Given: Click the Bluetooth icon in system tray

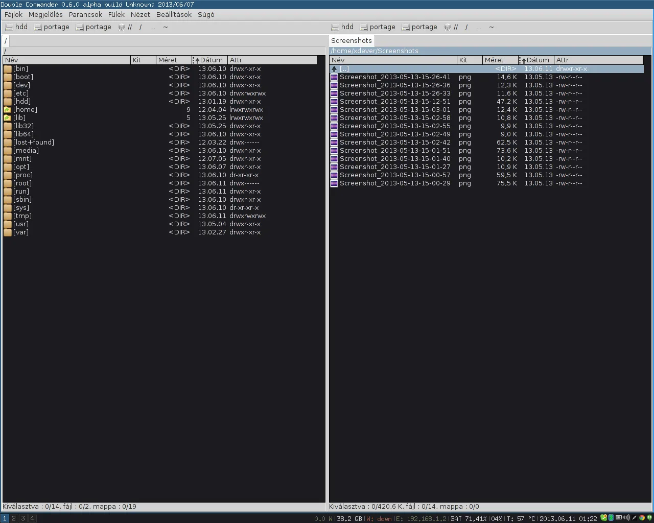Looking at the screenshot, I should [611, 518].
